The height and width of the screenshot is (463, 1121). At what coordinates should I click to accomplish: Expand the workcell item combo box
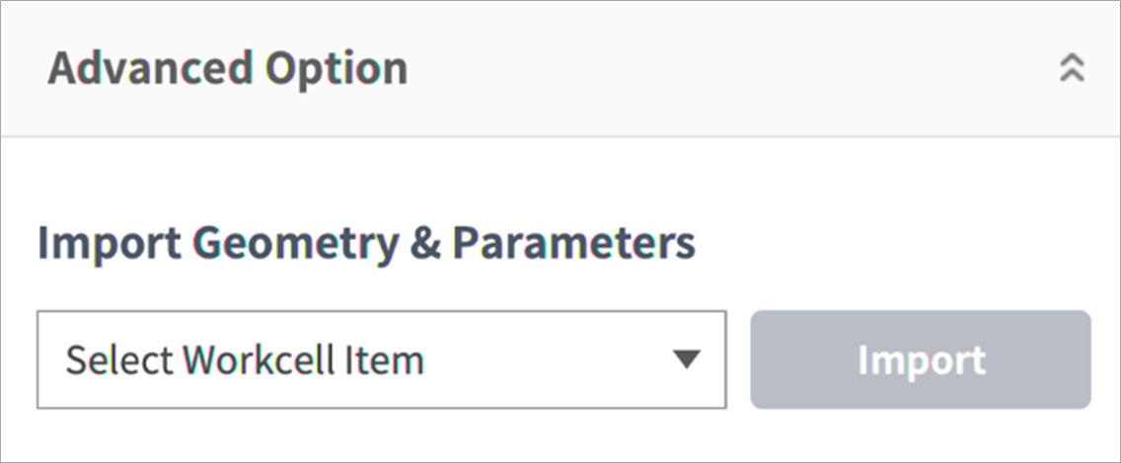[x=381, y=359]
